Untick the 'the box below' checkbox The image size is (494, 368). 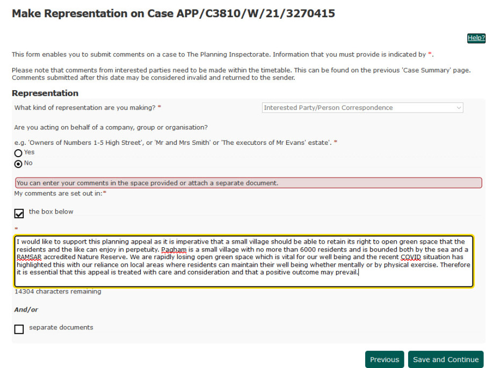click(19, 214)
